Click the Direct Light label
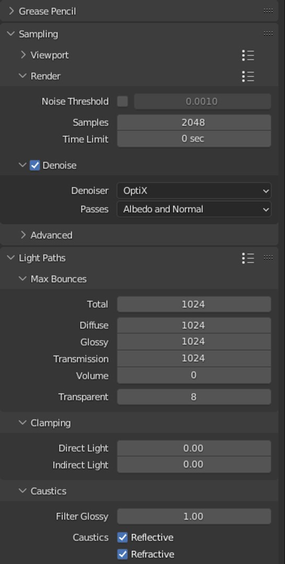This screenshot has height=564, width=285. click(83, 448)
